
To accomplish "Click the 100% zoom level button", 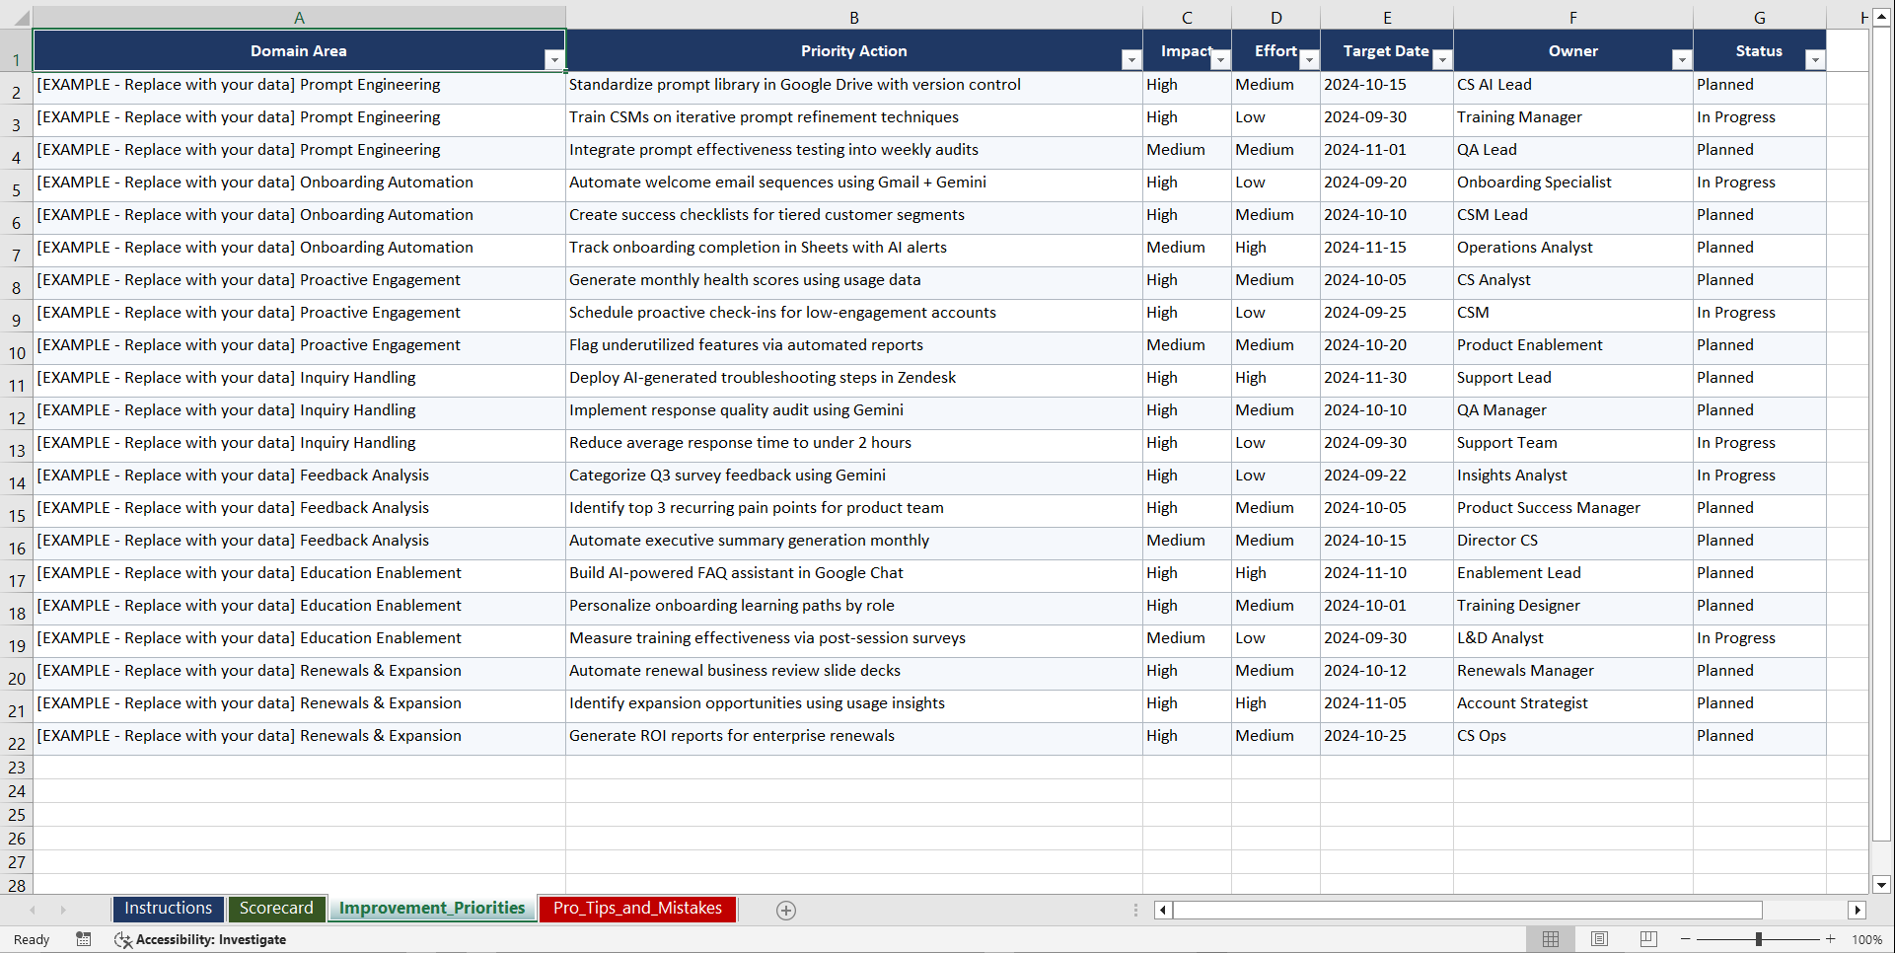I will pos(1867,939).
